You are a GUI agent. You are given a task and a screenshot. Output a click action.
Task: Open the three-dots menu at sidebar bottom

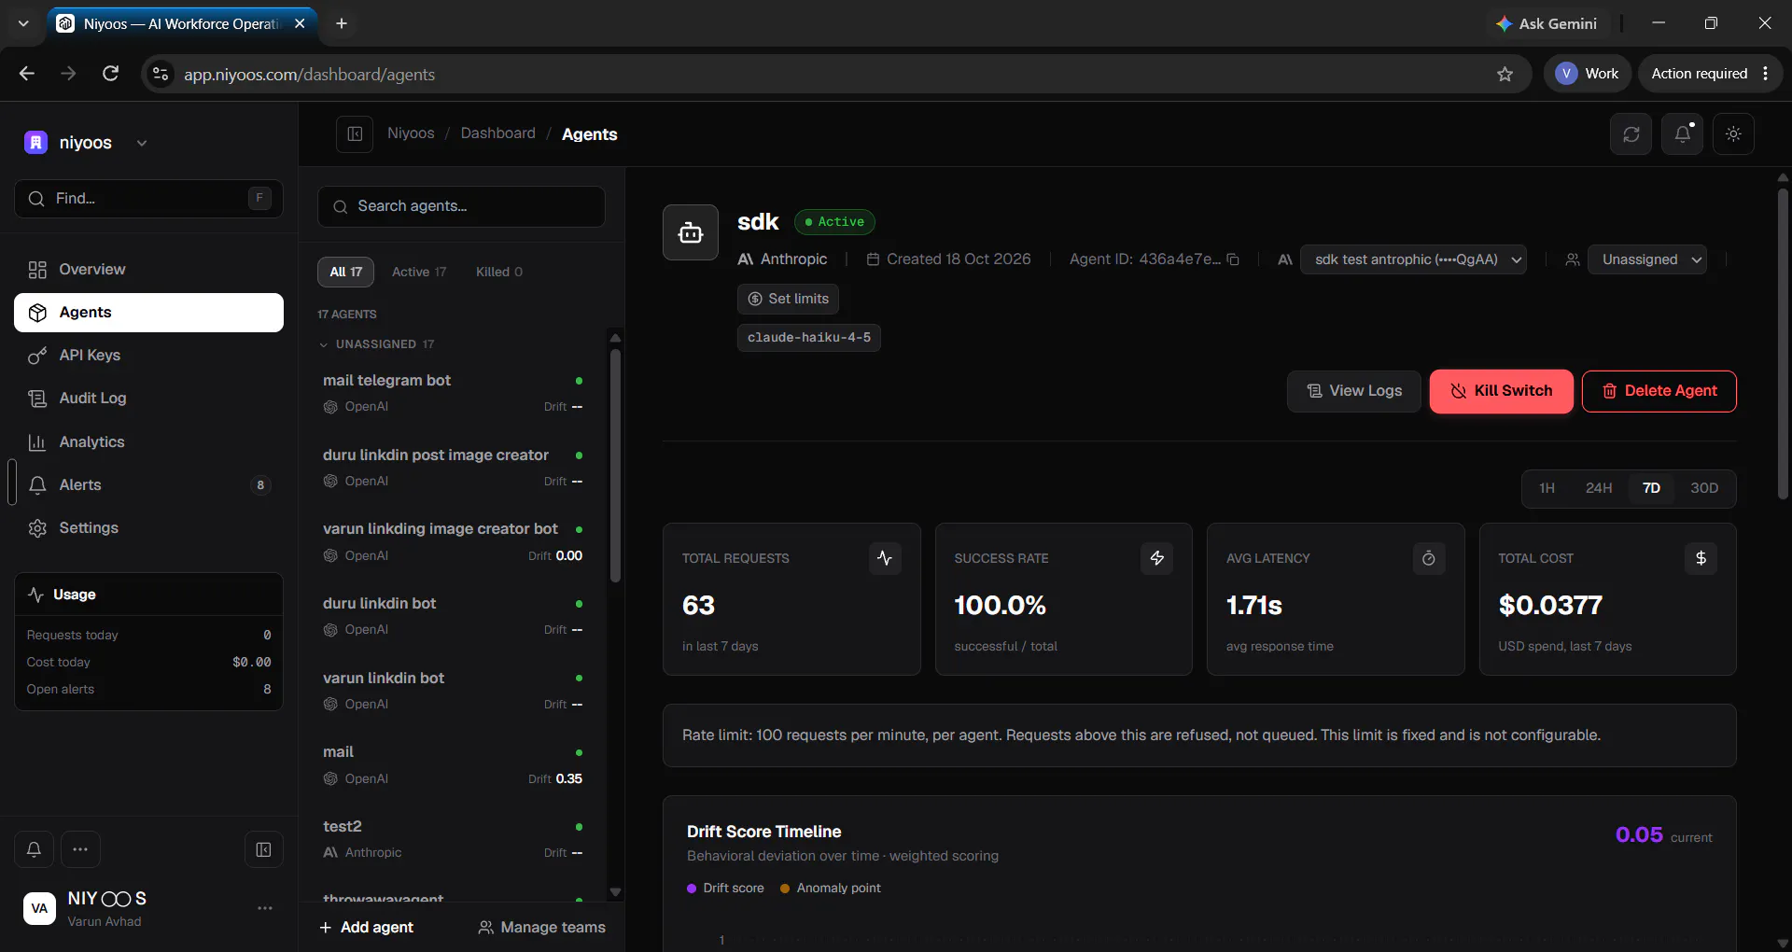tap(80, 849)
